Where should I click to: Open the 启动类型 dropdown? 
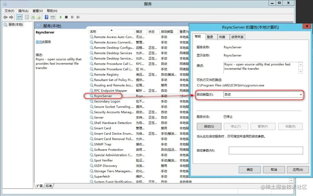pos(263,95)
